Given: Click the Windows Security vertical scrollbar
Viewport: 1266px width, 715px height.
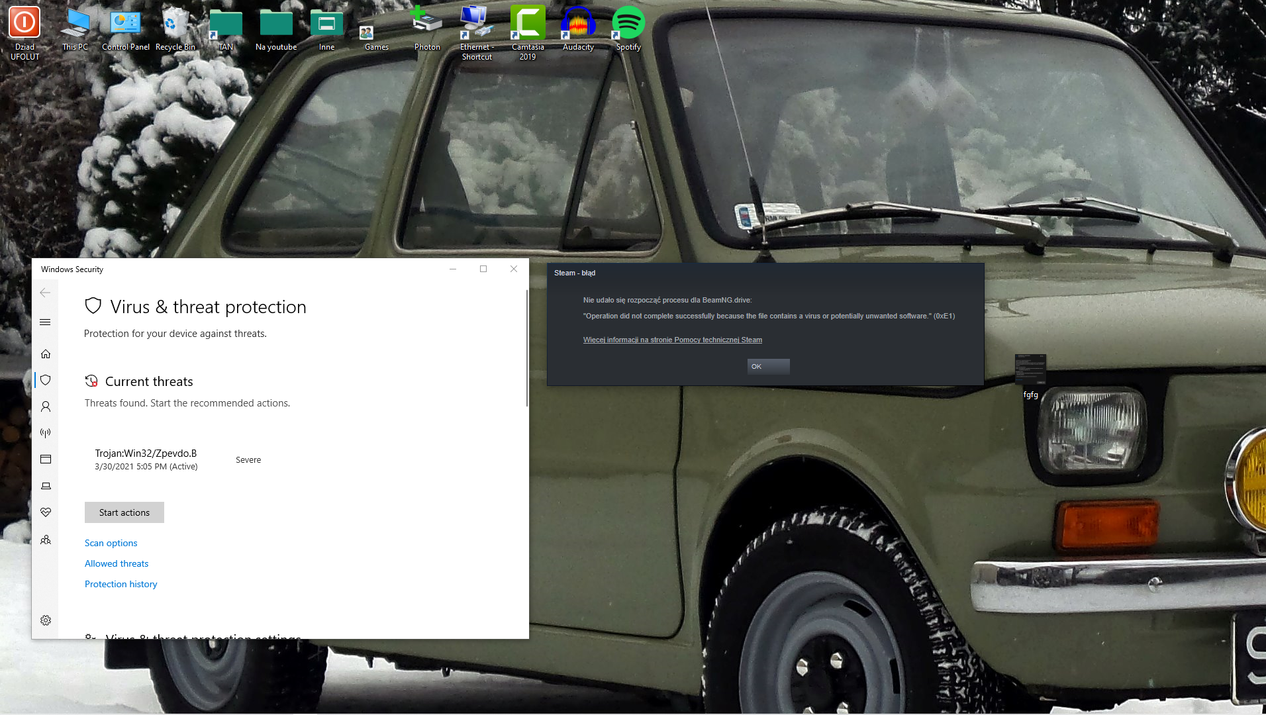Looking at the screenshot, I should pos(527,348).
